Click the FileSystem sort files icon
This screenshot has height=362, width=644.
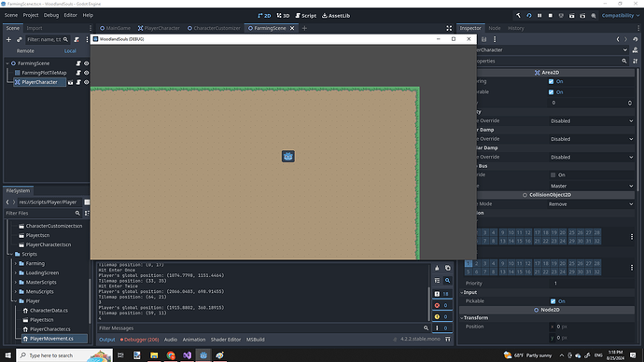tap(87, 213)
